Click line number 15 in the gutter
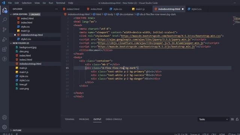240x135 pixels. (67, 68)
